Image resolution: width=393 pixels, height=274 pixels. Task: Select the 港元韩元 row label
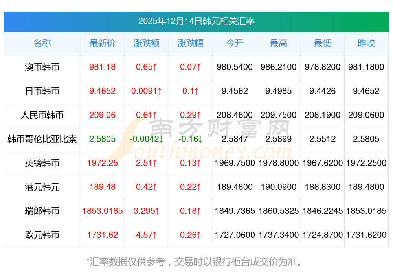point(42,187)
